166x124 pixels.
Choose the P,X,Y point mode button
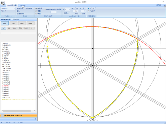click(x=26, y=28)
